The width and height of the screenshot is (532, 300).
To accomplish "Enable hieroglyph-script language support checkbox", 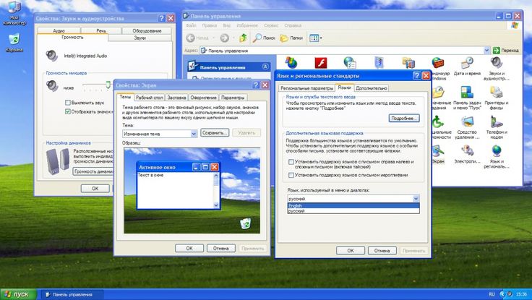I will tap(291, 175).
